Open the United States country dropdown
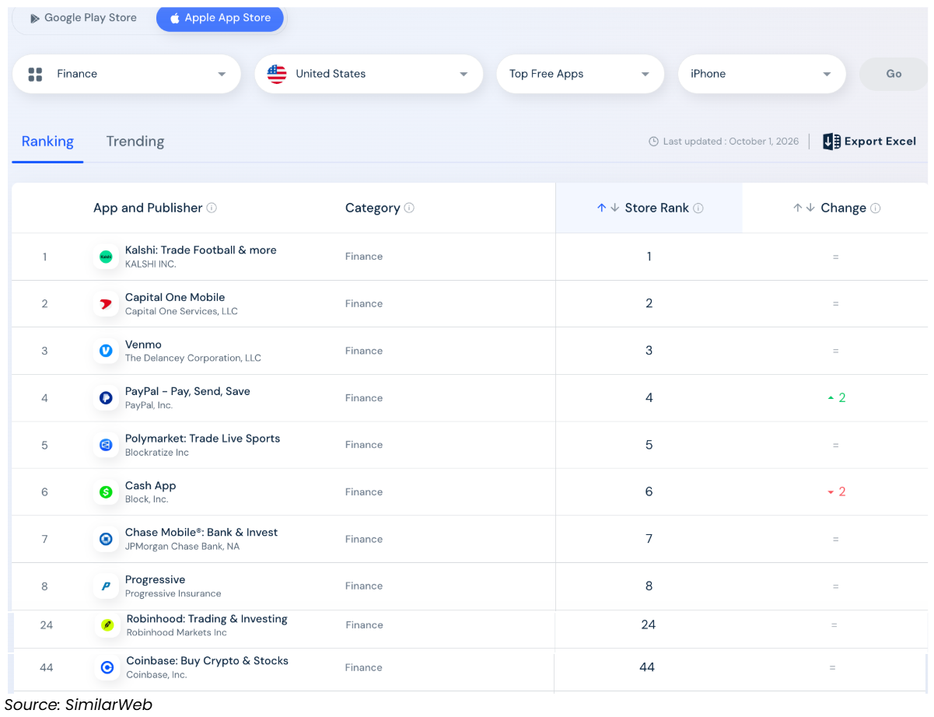 click(369, 74)
